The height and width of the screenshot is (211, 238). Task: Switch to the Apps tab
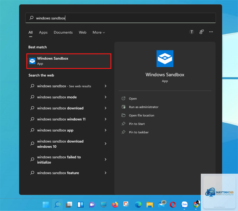pos(43,33)
